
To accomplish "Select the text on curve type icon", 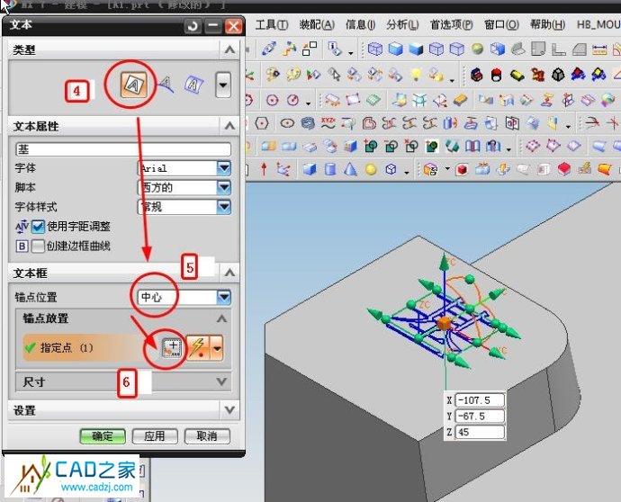I will click(166, 85).
